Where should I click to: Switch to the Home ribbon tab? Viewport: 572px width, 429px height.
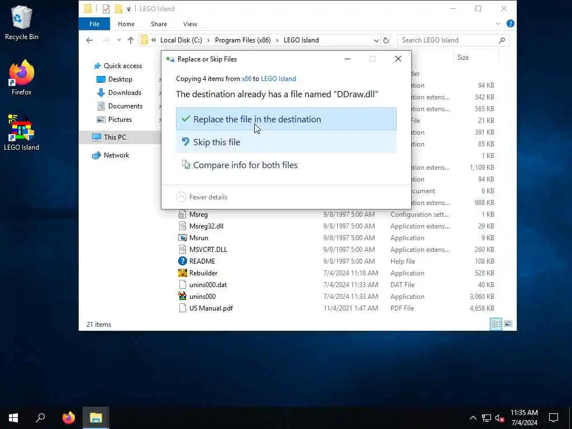click(x=126, y=24)
